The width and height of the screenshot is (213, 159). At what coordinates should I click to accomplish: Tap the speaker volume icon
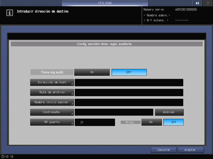pyautogui.click(x=197, y=3)
